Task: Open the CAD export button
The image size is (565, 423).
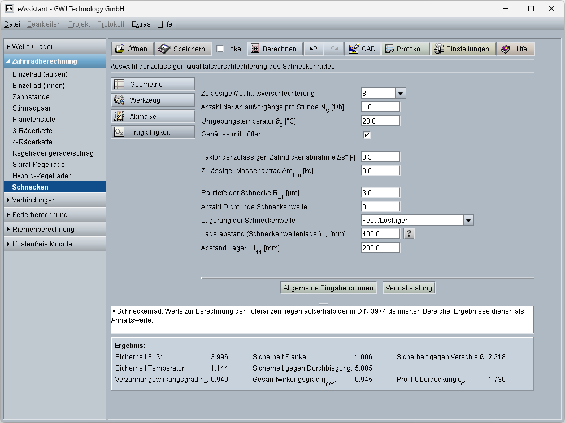Action: 362,49
